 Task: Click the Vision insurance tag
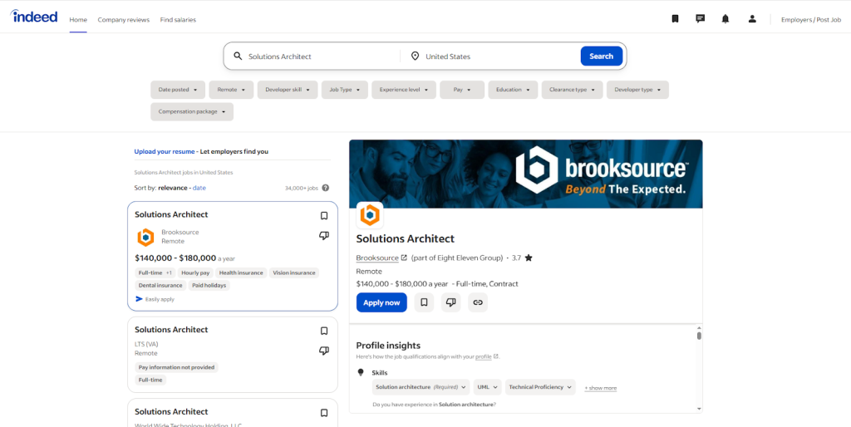tap(293, 273)
